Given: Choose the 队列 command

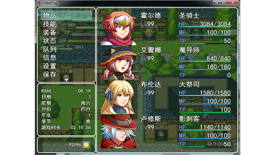Looking at the screenshot, I should 49,49.
